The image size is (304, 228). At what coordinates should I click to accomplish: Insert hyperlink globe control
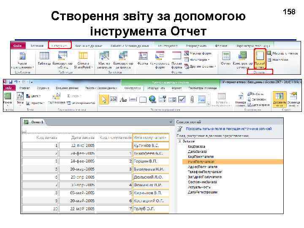(x=152, y=99)
